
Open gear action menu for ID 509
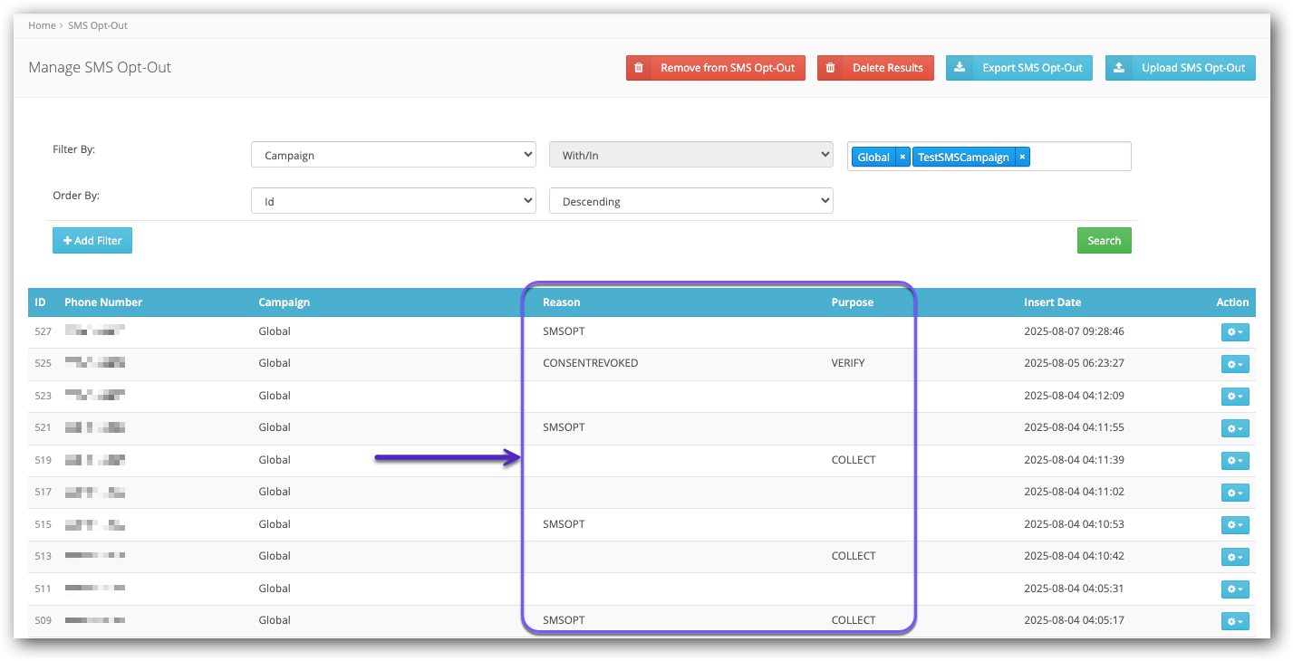click(1234, 621)
